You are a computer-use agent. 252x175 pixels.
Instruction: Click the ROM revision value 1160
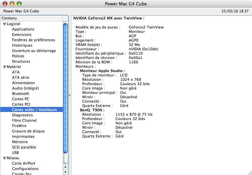pos(133,62)
